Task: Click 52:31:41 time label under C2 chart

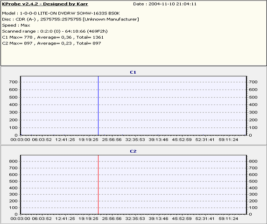Action: click(x=205, y=218)
